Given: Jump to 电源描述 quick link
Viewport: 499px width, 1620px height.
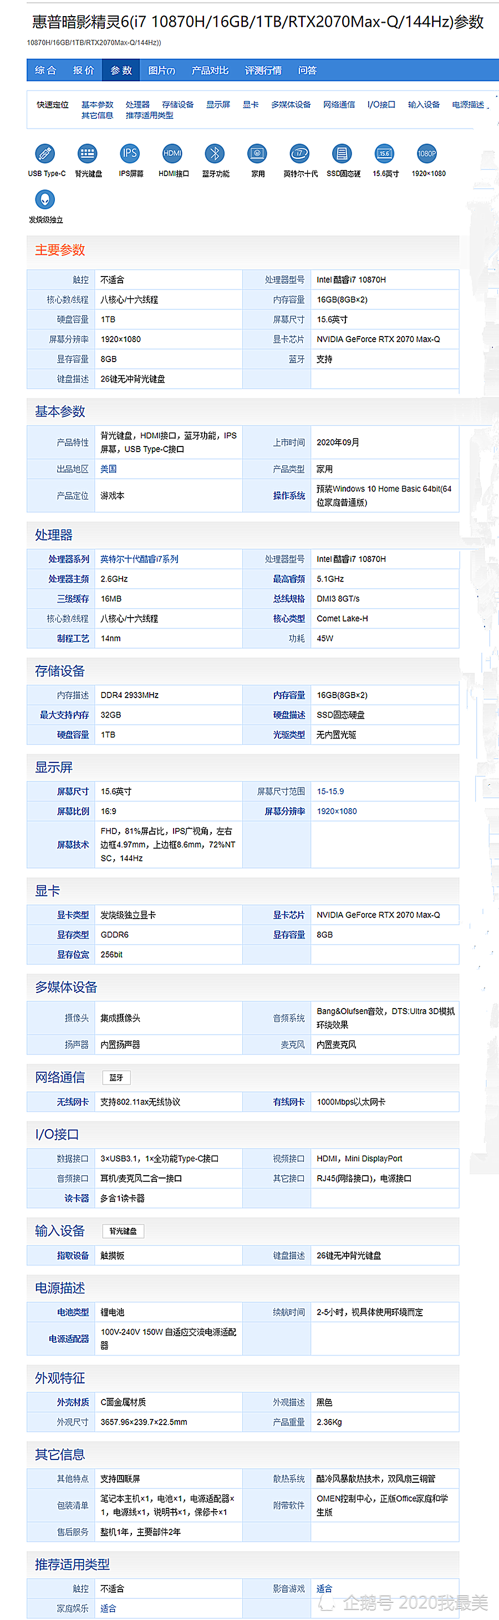Looking at the screenshot, I should click(469, 105).
